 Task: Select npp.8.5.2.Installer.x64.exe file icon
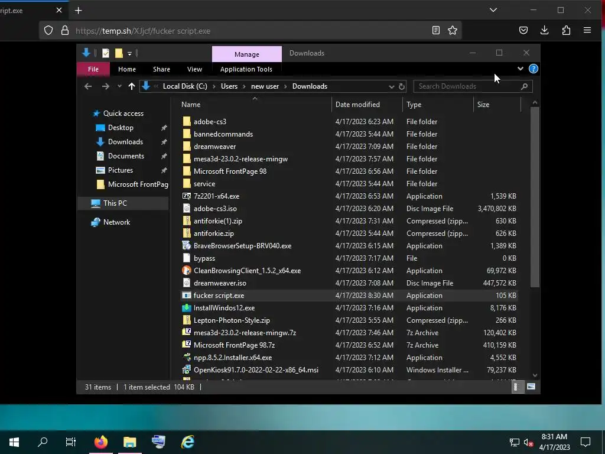point(186,357)
